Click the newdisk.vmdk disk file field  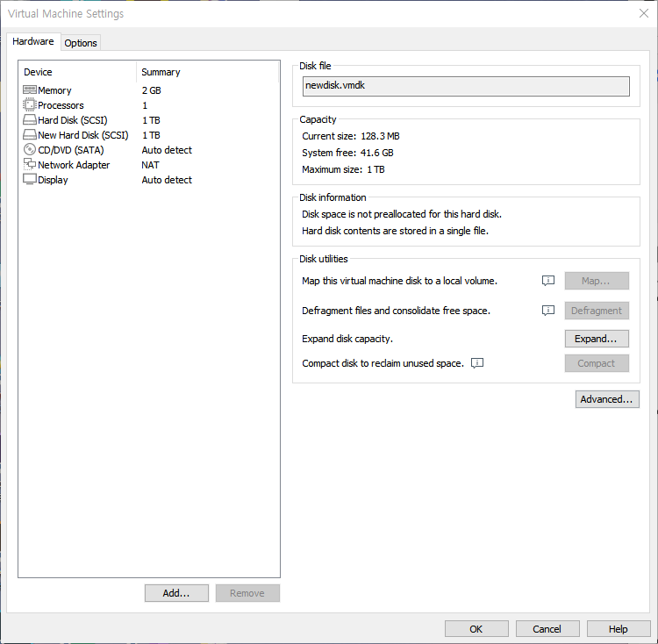(466, 86)
